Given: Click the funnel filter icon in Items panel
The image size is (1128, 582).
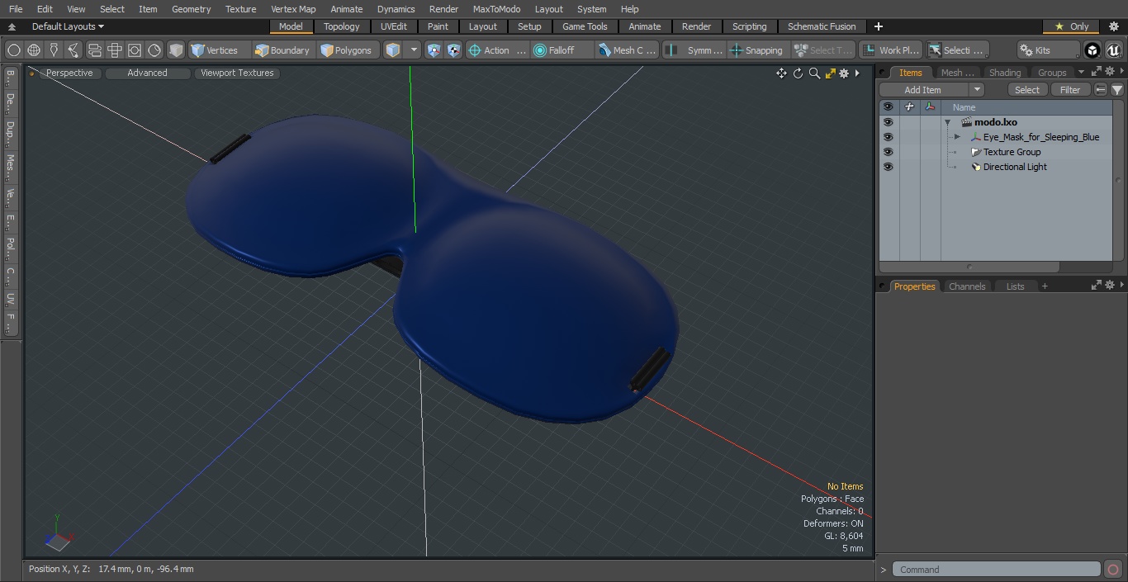Looking at the screenshot, I should click(x=1116, y=90).
